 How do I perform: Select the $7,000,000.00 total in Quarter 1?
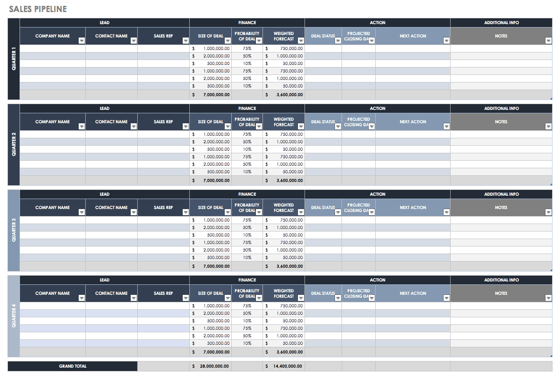(x=210, y=95)
